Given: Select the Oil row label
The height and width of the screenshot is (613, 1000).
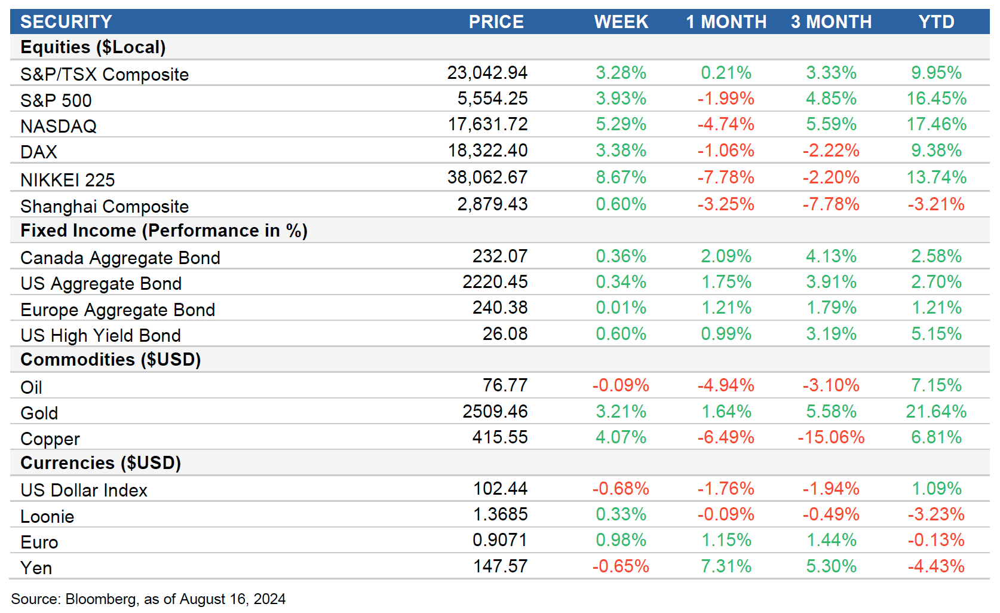Looking at the screenshot, I should (x=31, y=388).
